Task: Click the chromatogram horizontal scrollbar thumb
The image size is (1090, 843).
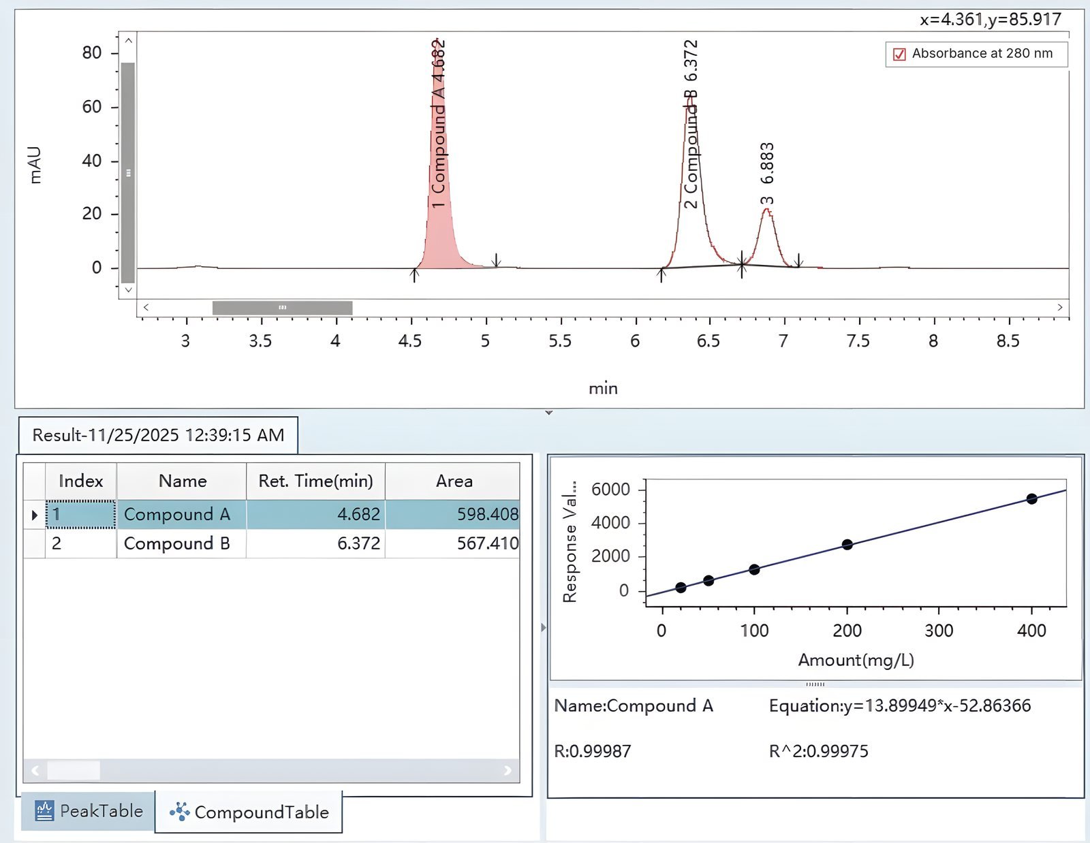Action: coord(282,308)
